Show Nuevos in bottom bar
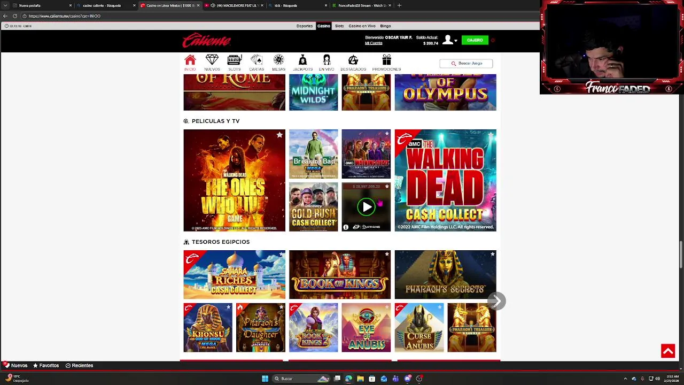 [x=15, y=365]
